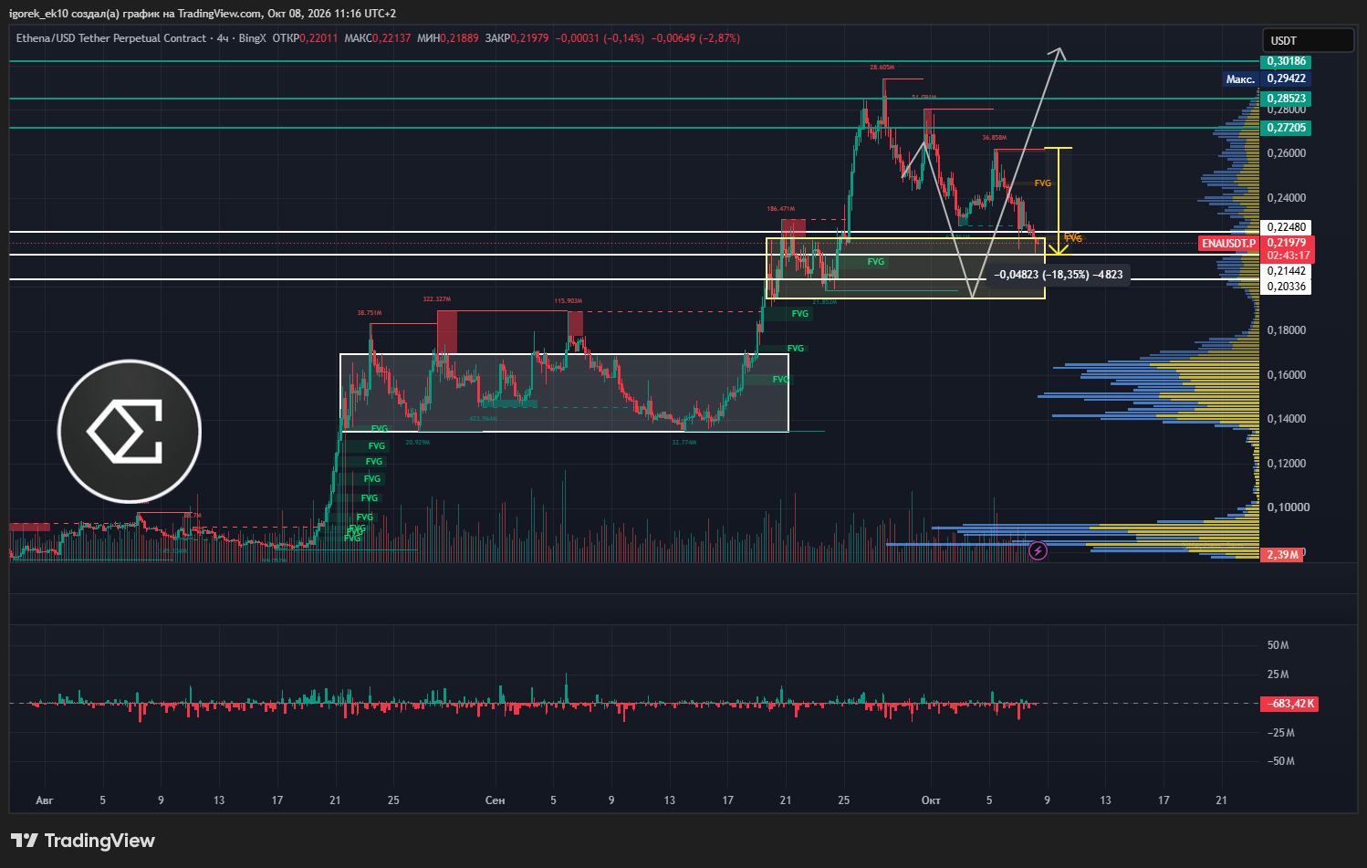Select the 0,30186 green price label
1367x868 pixels.
1286,61
